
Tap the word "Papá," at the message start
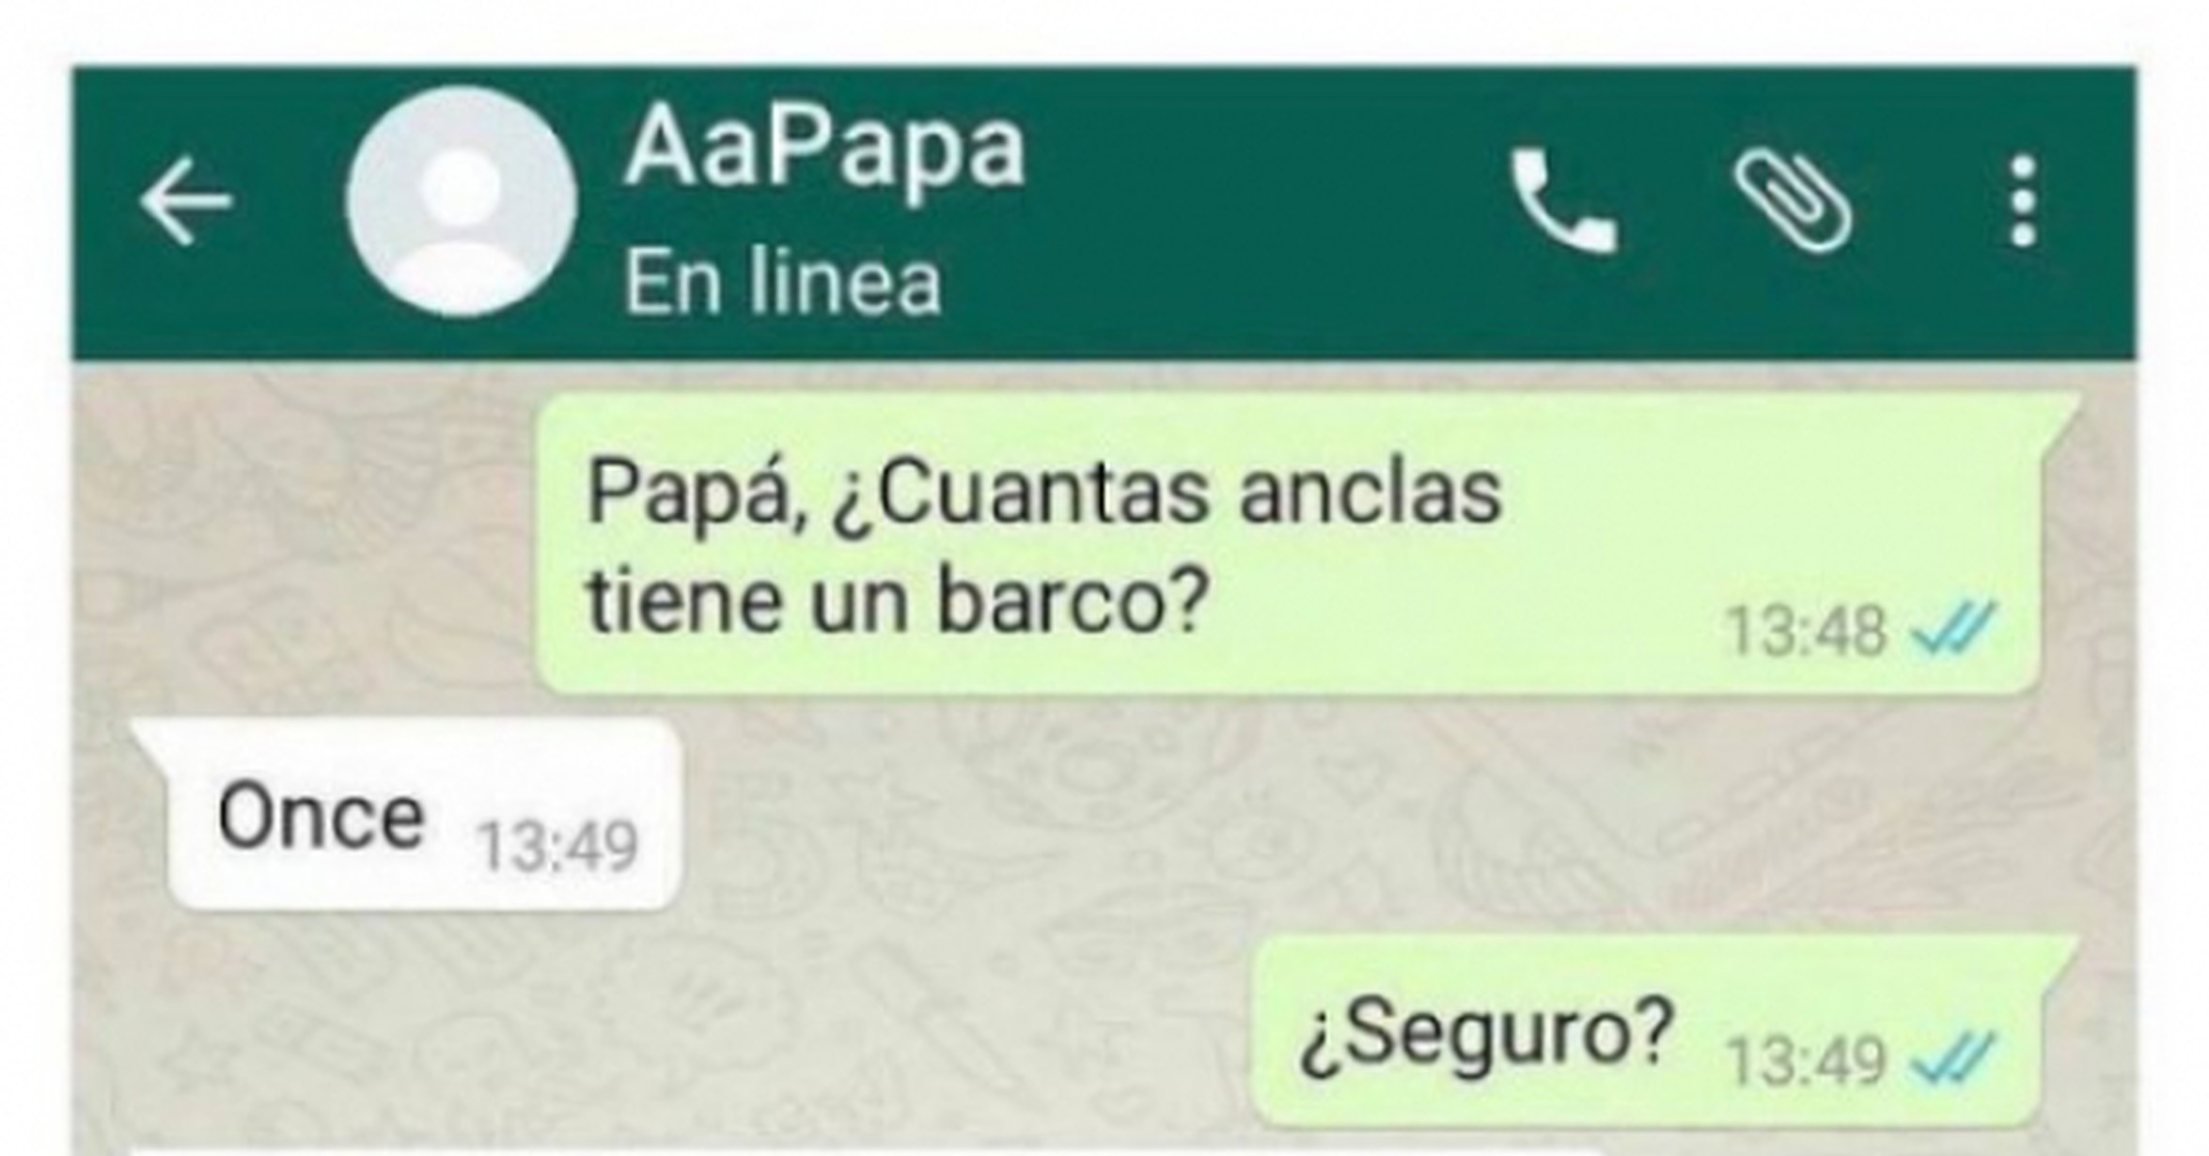click(x=697, y=495)
